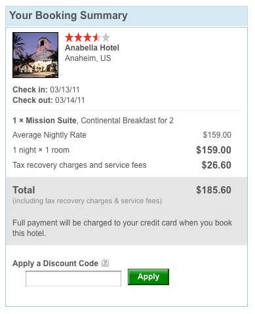Screen dimensions: 255x314
Task: Click the Apply button
Action: [148, 277]
